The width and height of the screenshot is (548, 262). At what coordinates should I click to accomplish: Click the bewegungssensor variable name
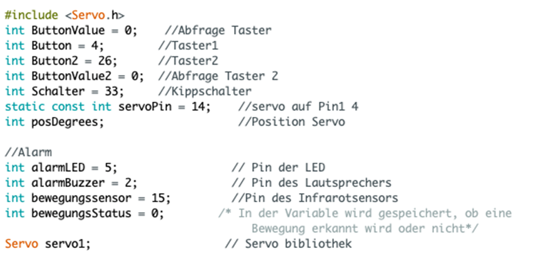(x=73, y=198)
